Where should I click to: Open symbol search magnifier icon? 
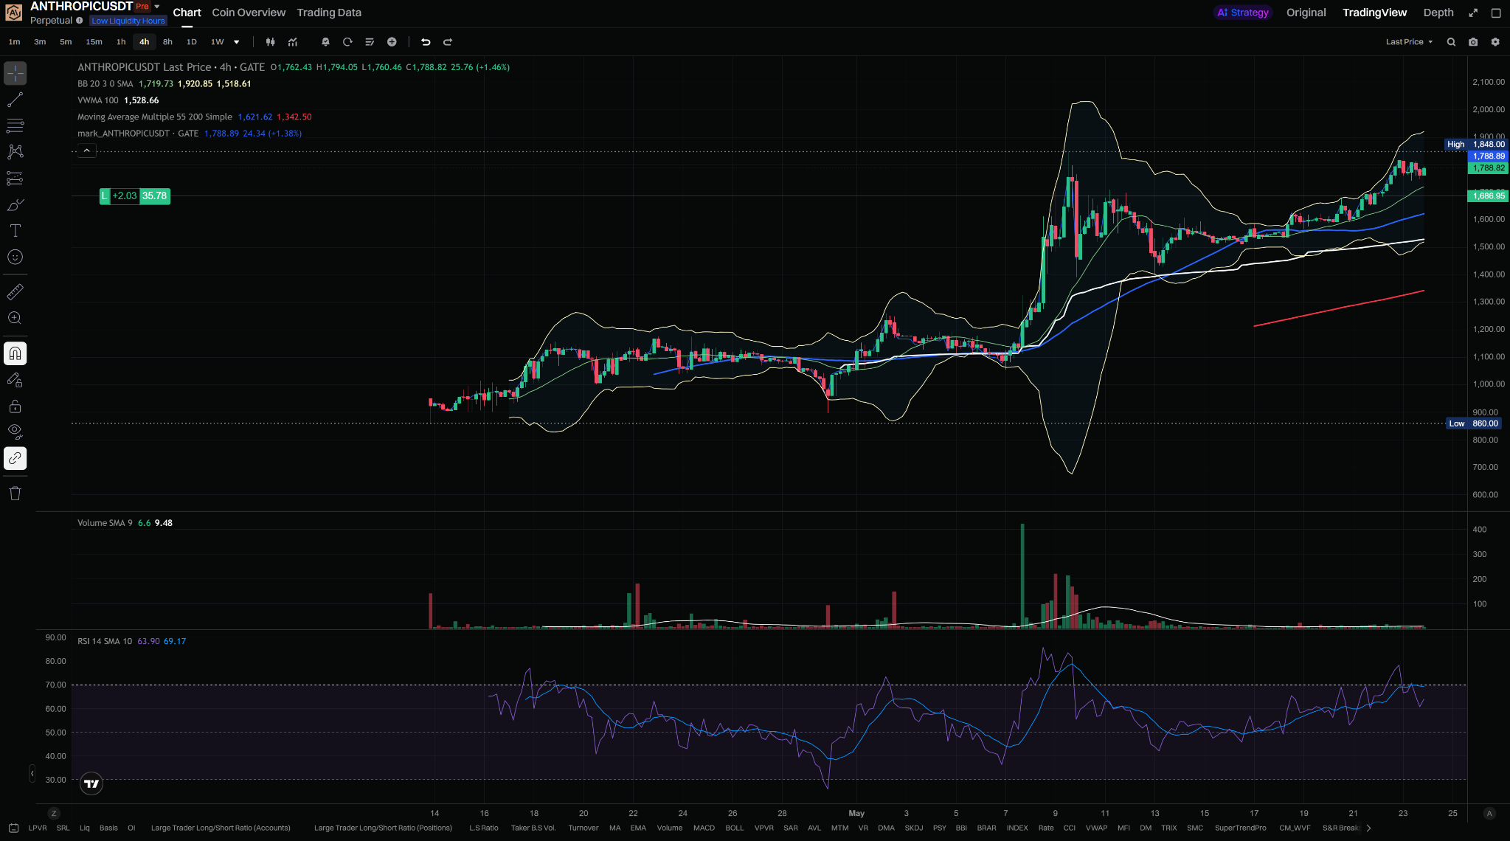(1451, 42)
